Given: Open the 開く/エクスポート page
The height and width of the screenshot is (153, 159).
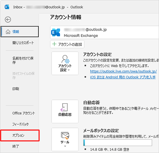Looking at the screenshot, I should coord(23,43).
